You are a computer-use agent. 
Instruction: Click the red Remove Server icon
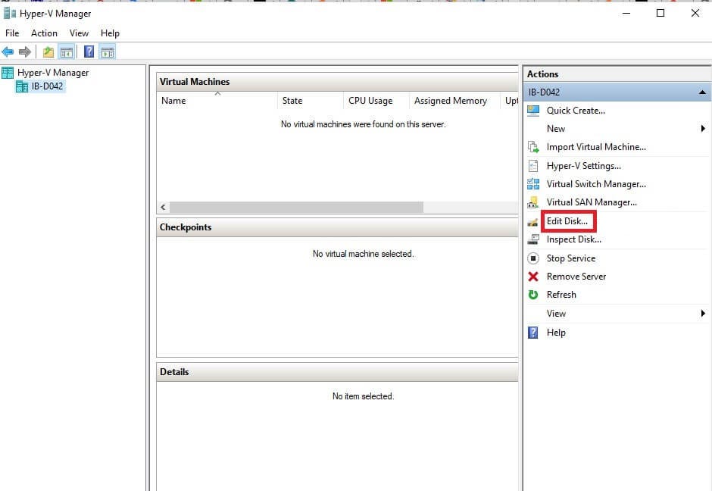point(535,277)
